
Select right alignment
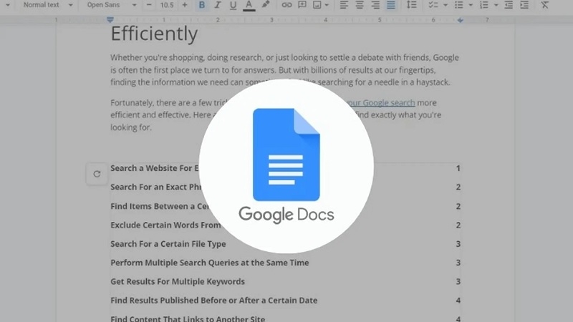(x=375, y=5)
